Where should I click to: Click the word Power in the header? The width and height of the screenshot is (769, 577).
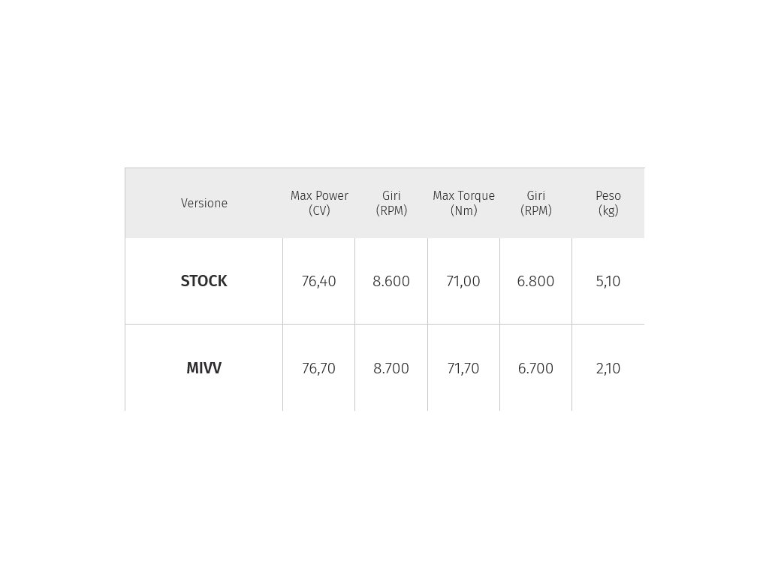[333, 196]
